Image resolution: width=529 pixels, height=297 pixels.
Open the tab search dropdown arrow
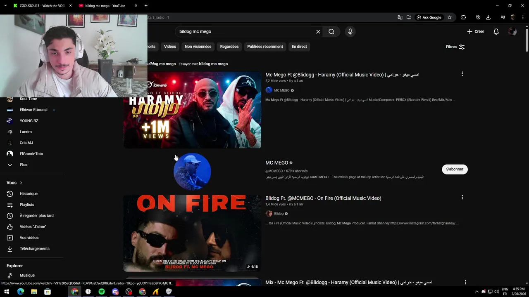click(5, 6)
